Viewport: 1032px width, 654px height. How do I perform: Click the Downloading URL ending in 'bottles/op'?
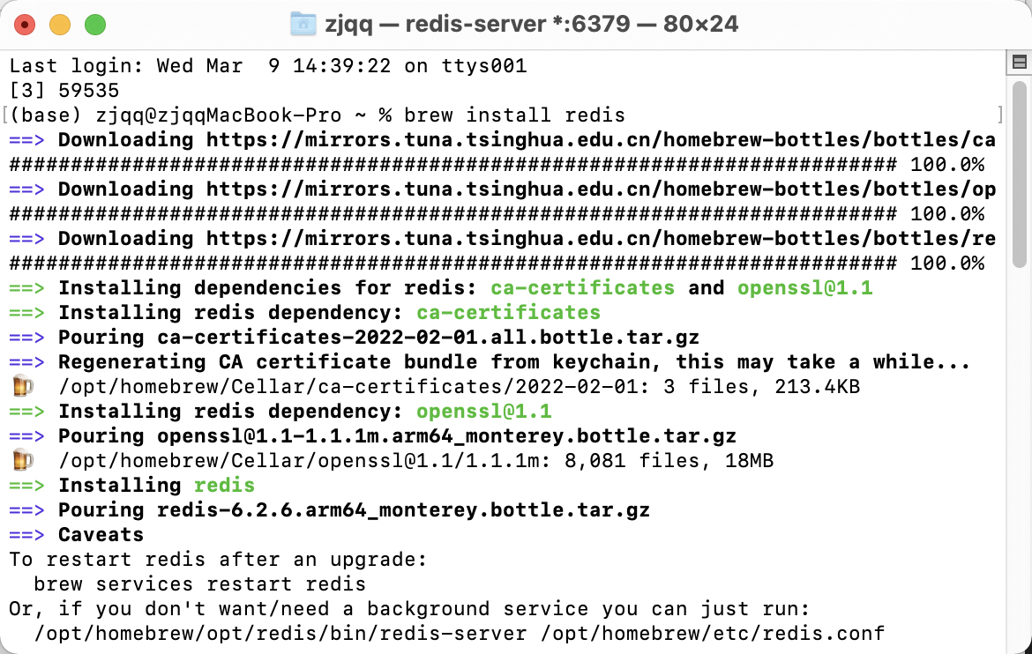[601, 190]
